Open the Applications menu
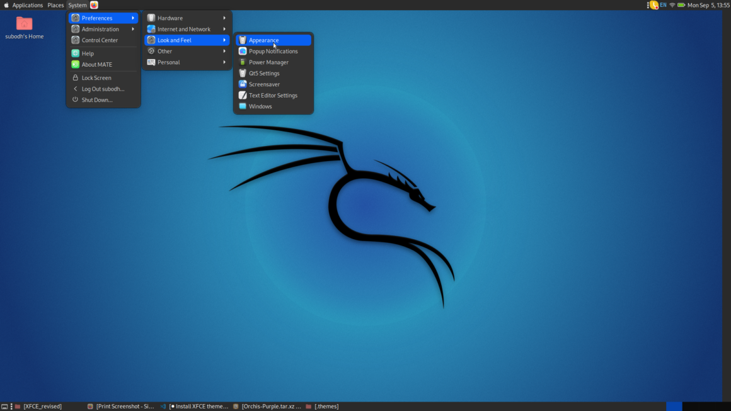Screen dimensions: 731x411 click(x=27, y=5)
